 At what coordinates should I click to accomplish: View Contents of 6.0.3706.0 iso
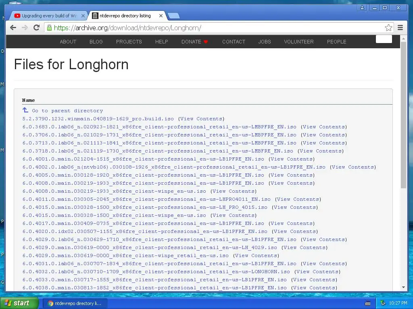324,135
